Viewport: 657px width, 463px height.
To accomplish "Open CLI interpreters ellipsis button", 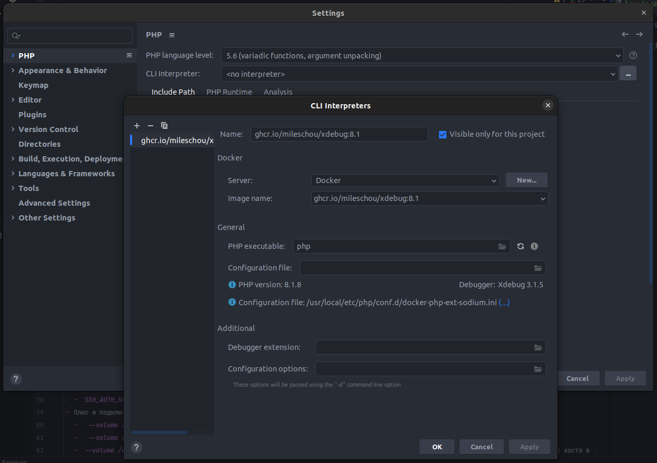I will 628,74.
